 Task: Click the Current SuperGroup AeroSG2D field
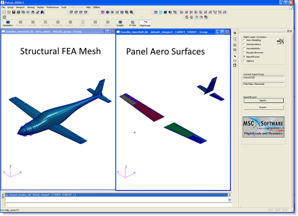[264, 78]
